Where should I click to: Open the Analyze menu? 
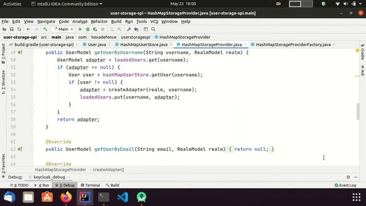pos(80,22)
